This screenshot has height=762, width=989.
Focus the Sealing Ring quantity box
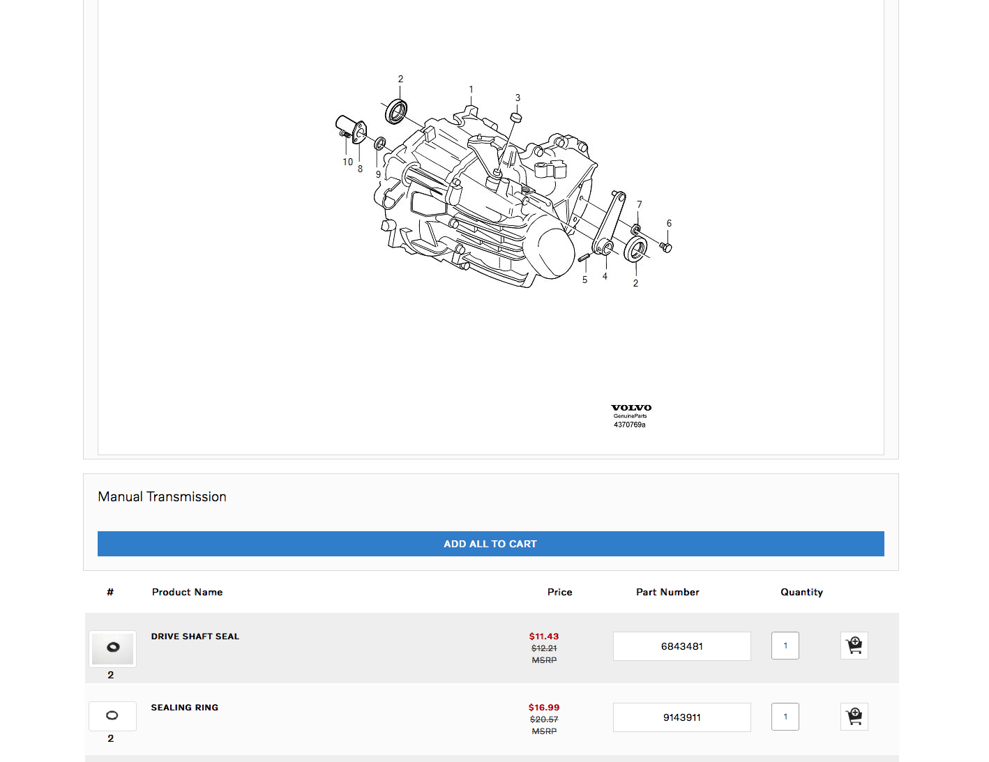pyautogui.click(x=785, y=717)
